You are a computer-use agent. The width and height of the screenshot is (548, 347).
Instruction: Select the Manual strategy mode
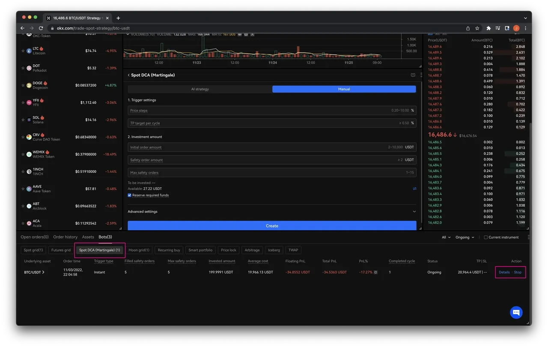344,89
